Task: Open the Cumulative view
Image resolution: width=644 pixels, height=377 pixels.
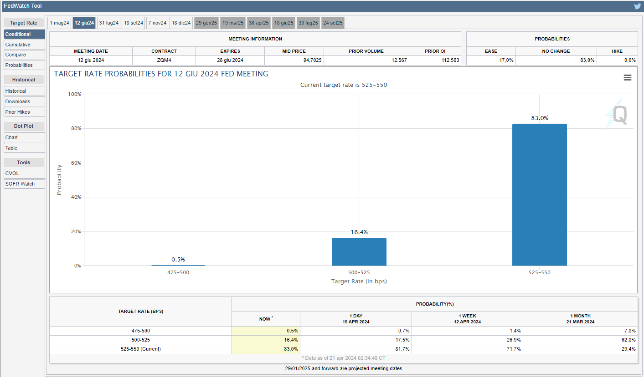Action: [24, 45]
